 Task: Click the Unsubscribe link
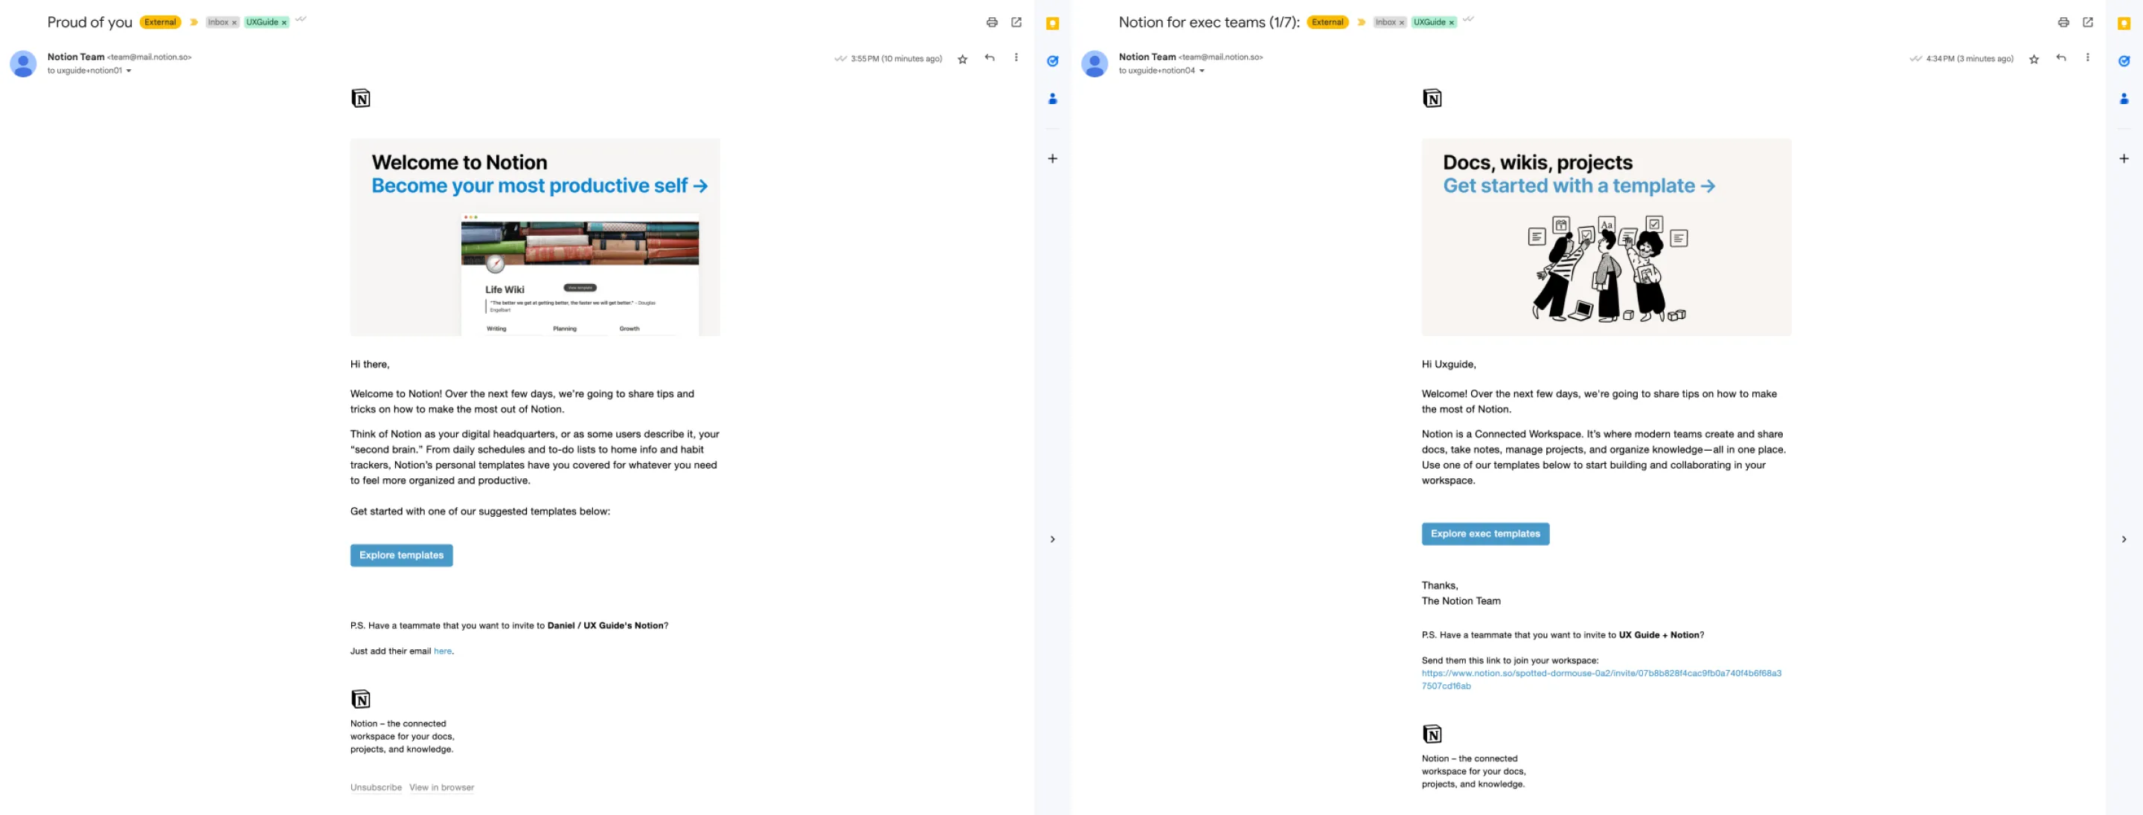[x=376, y=787]
